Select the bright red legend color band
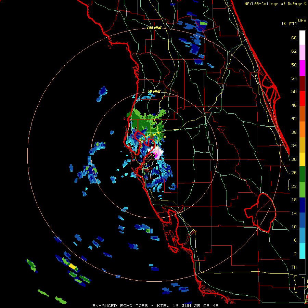Viewport: 308px width, 308px height. point(302,99)
